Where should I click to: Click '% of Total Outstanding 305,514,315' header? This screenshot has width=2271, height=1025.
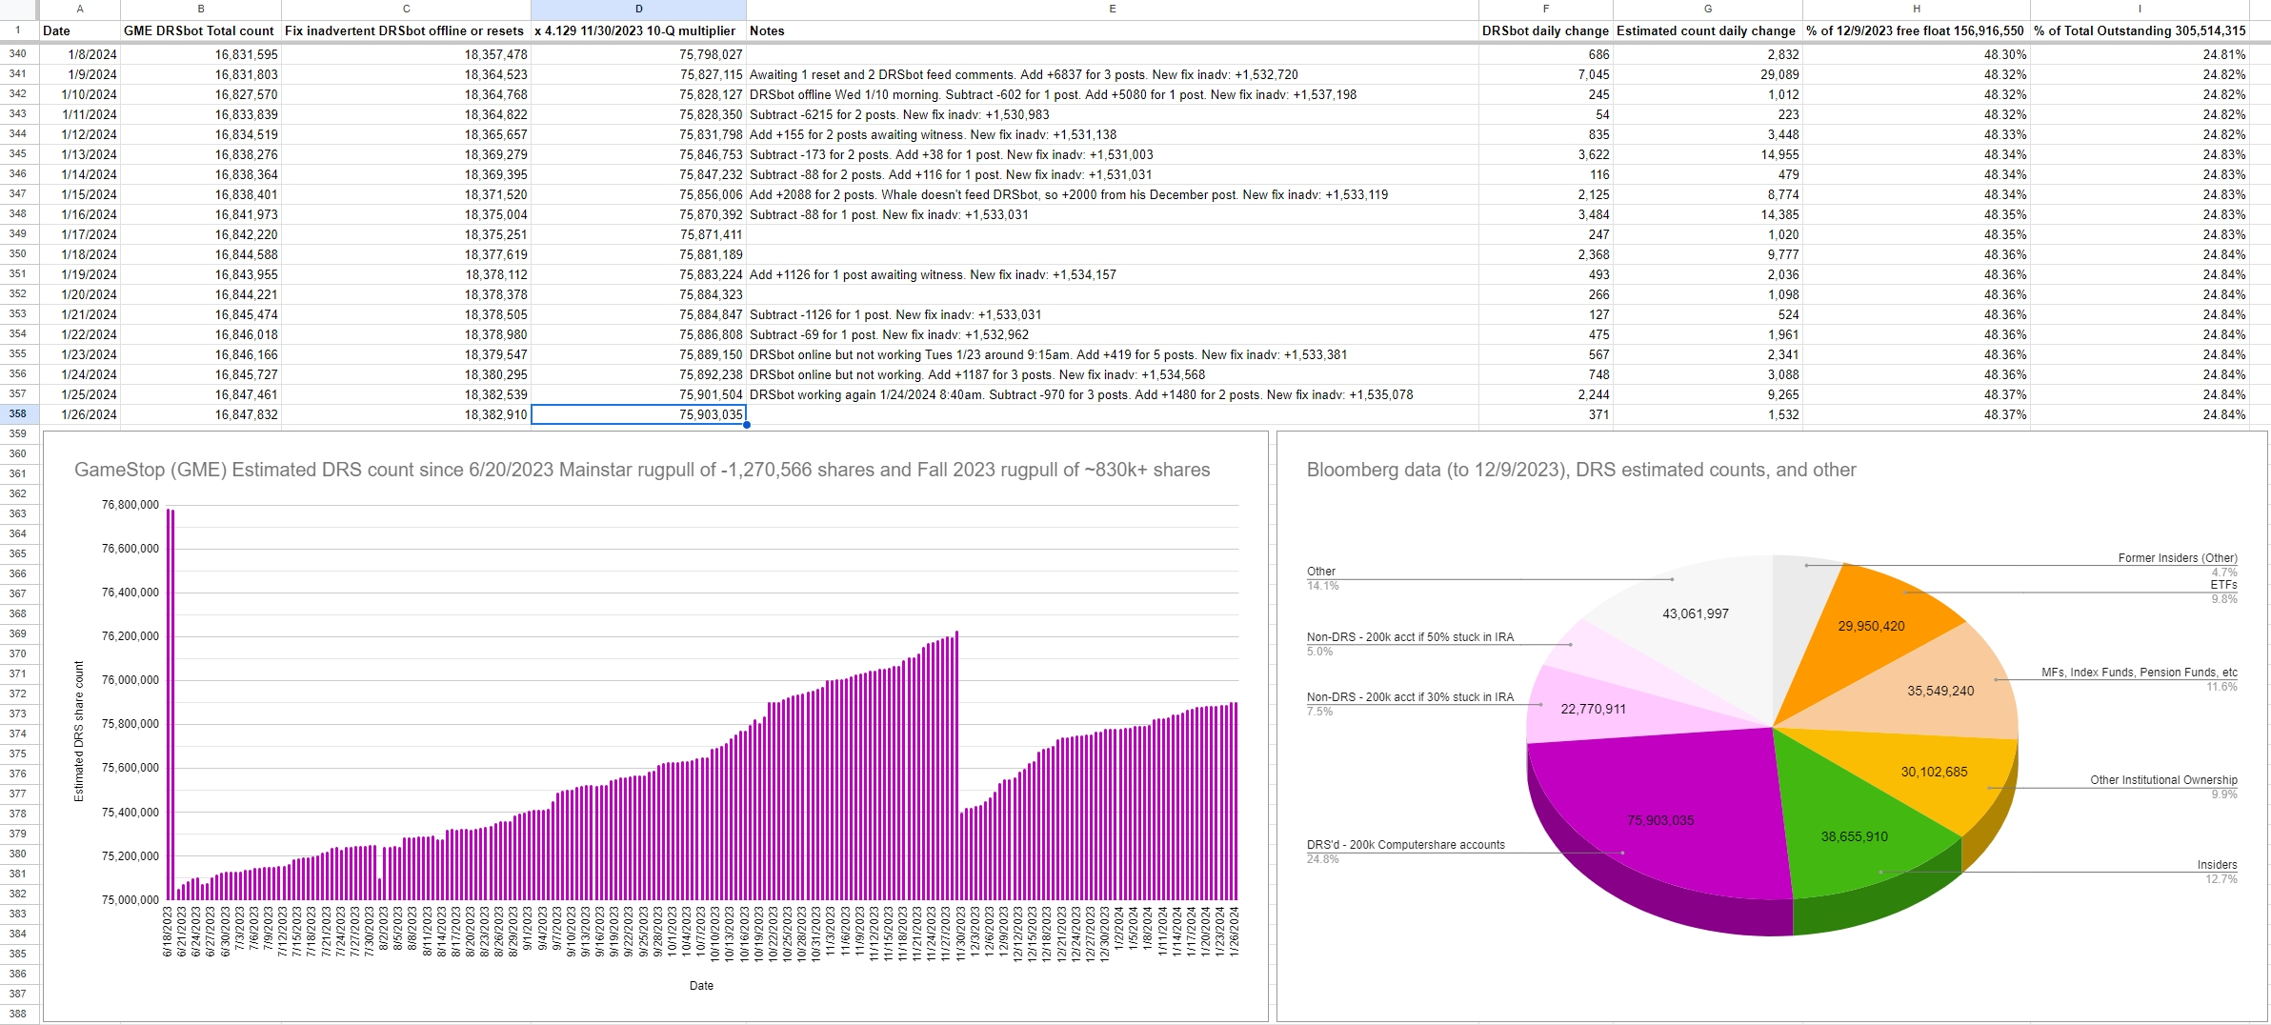pyautogui.click(x=2140, y=30)
